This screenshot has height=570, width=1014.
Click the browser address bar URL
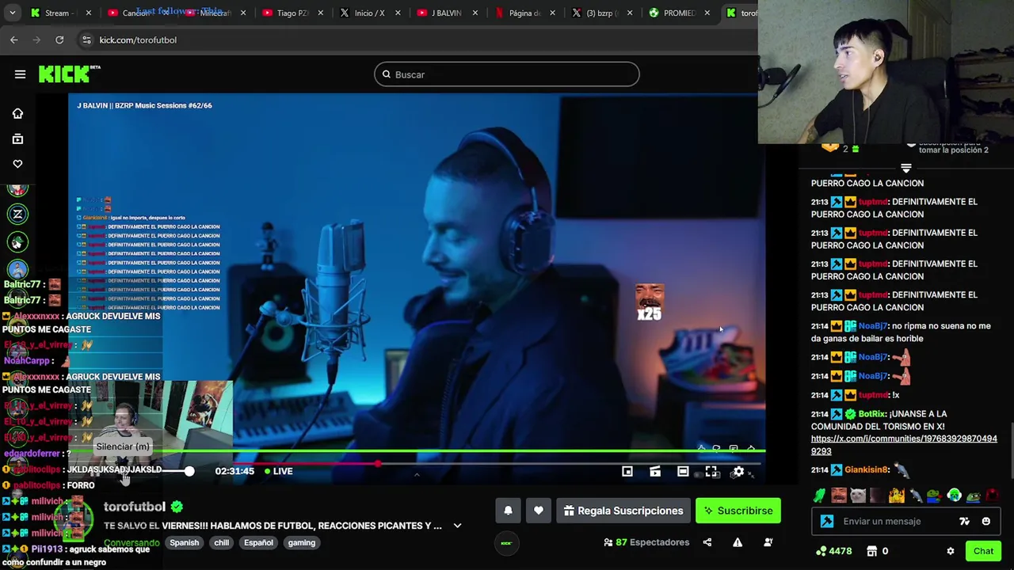pyautogui.click(x=138, y=40)
